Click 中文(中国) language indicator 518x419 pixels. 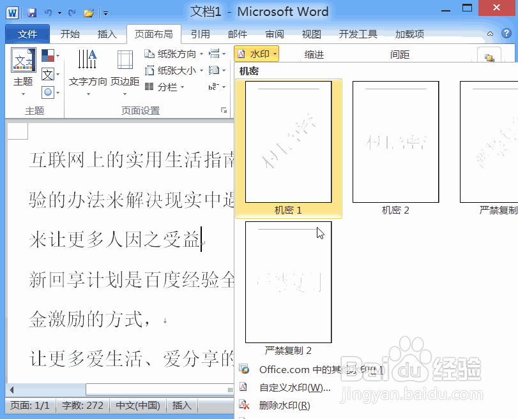point(137,405)
